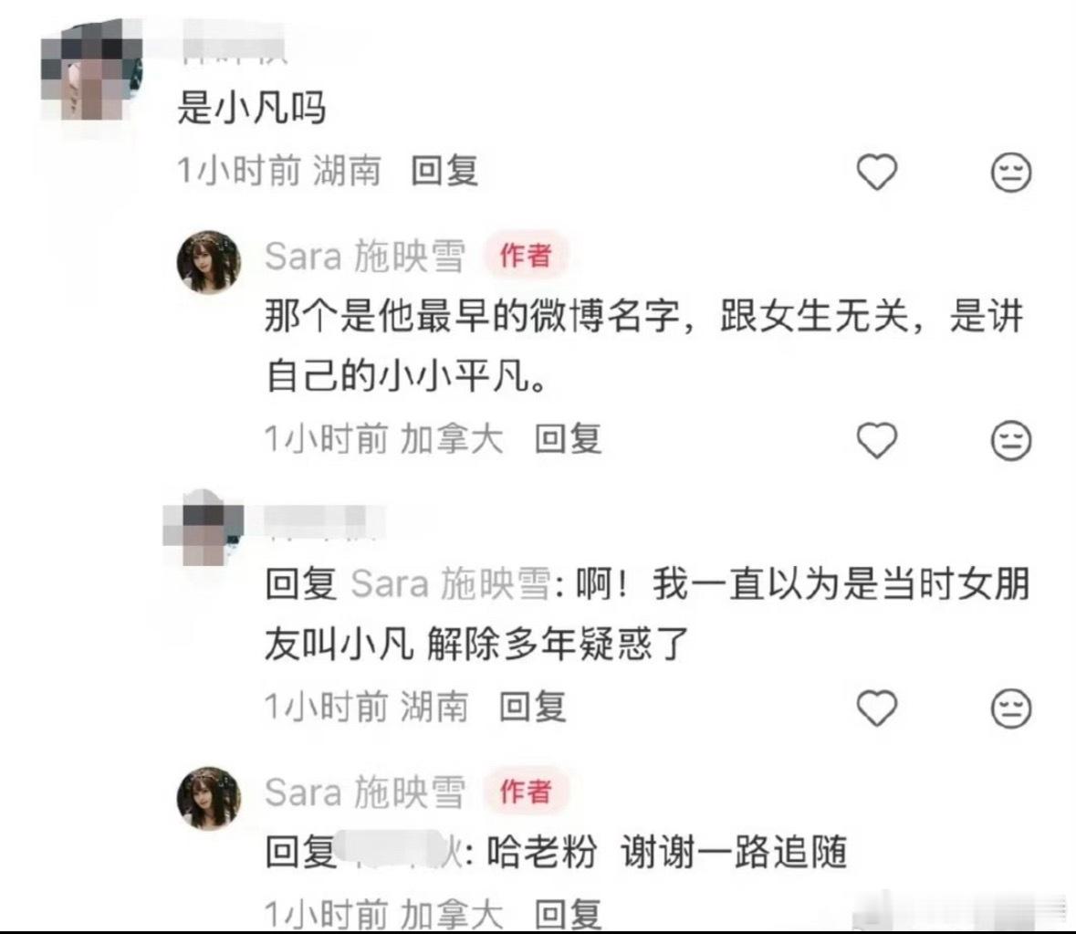Open Sara 施映雪's avatar on the first reply
This screenshot has height=934, width=1076.
click(209, 261)
